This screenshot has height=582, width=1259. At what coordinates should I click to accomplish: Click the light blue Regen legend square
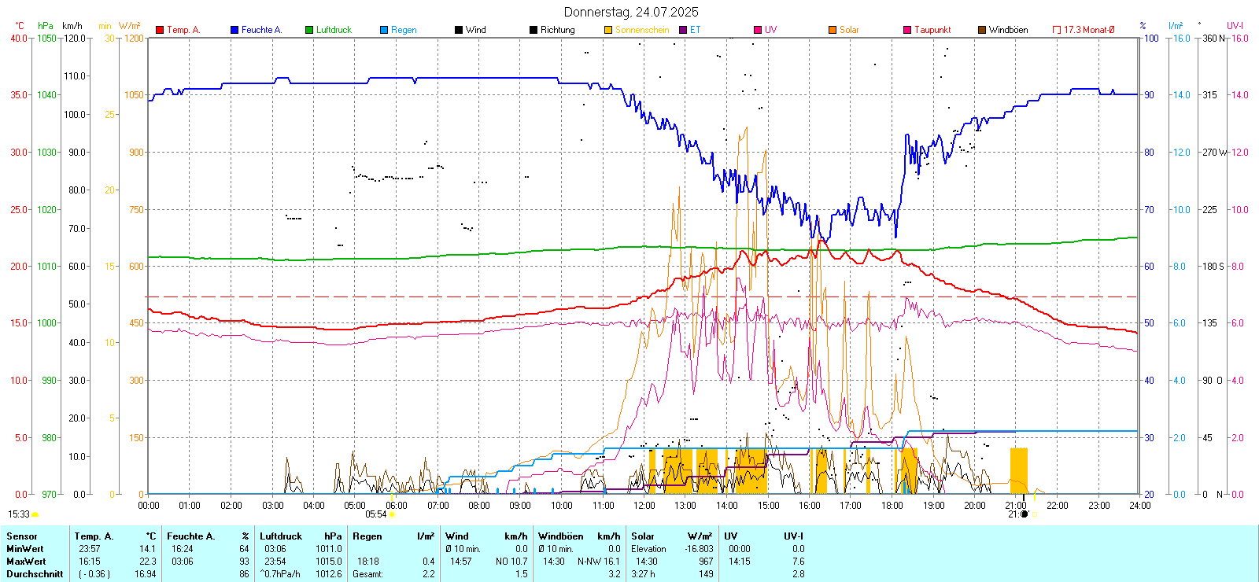click(x=384, y=30)
